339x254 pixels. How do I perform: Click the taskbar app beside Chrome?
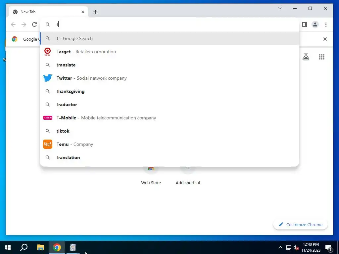click(73, 247)
